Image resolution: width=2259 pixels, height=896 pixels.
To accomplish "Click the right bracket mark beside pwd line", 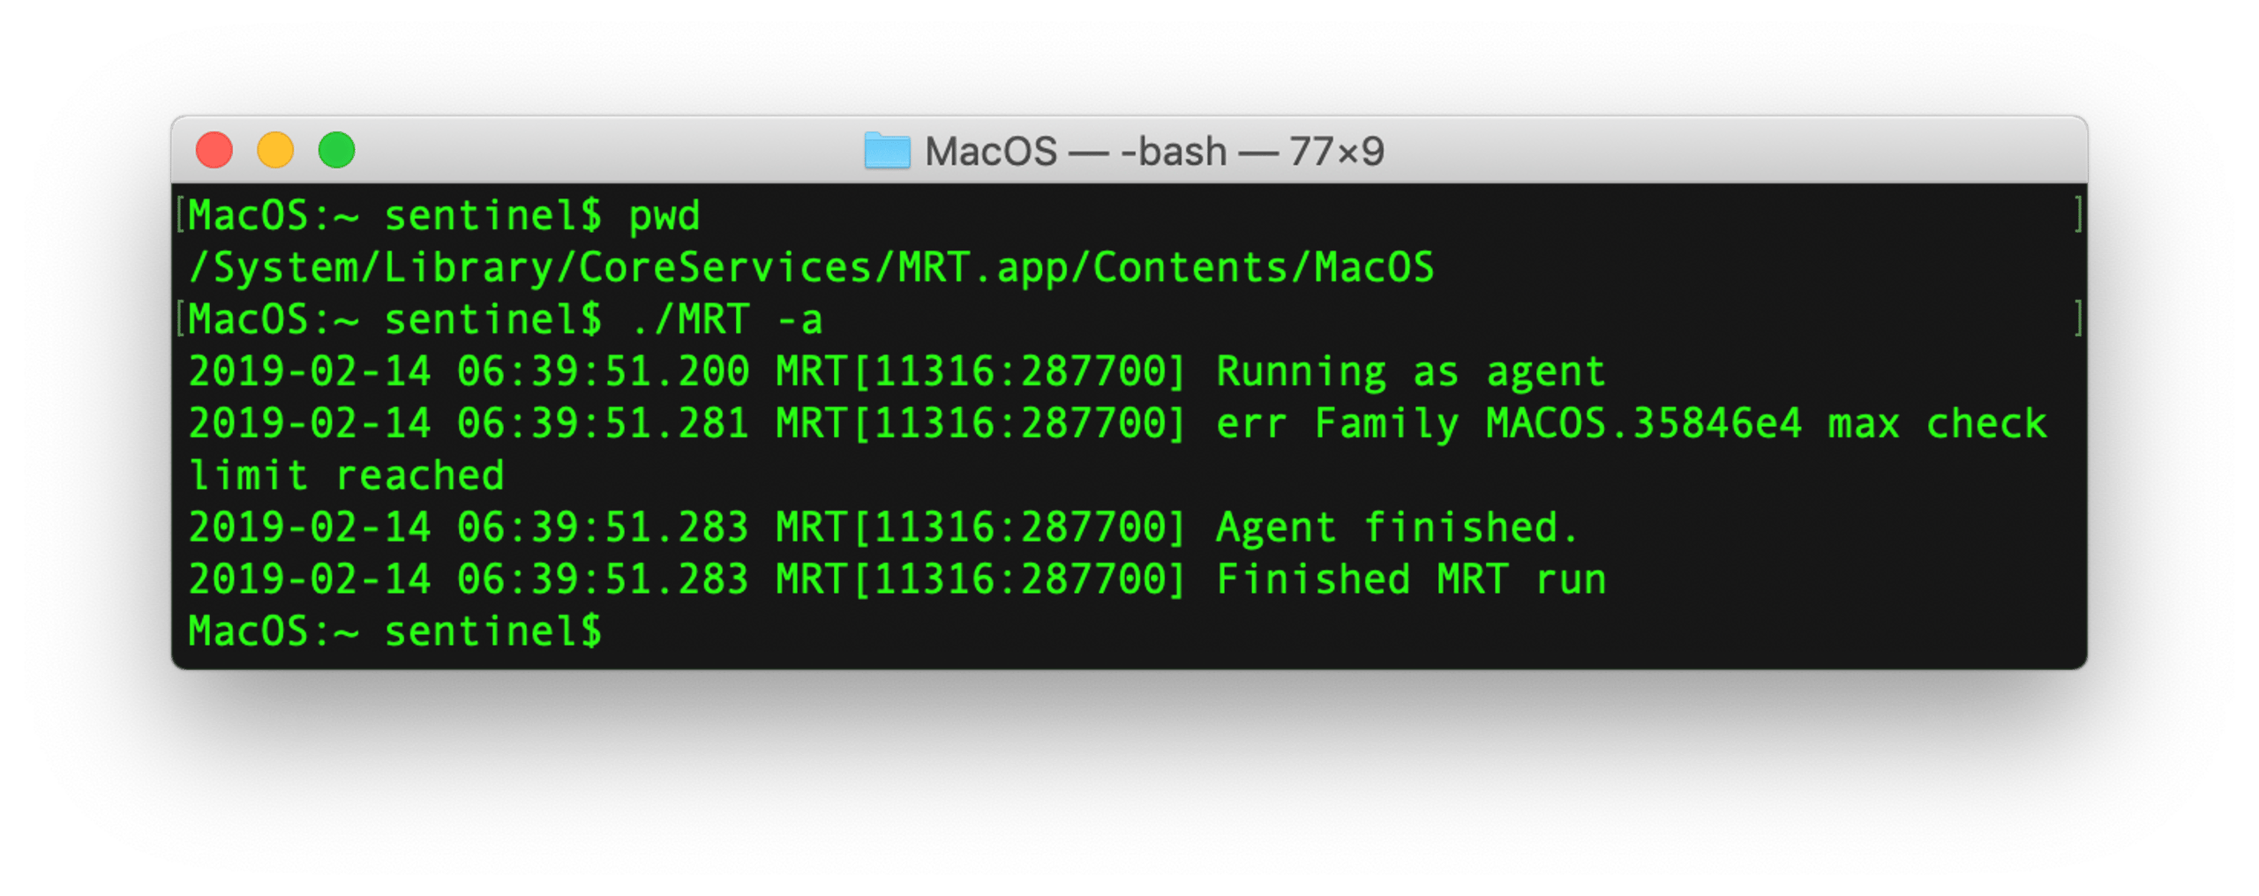I will coord(2077,215).
